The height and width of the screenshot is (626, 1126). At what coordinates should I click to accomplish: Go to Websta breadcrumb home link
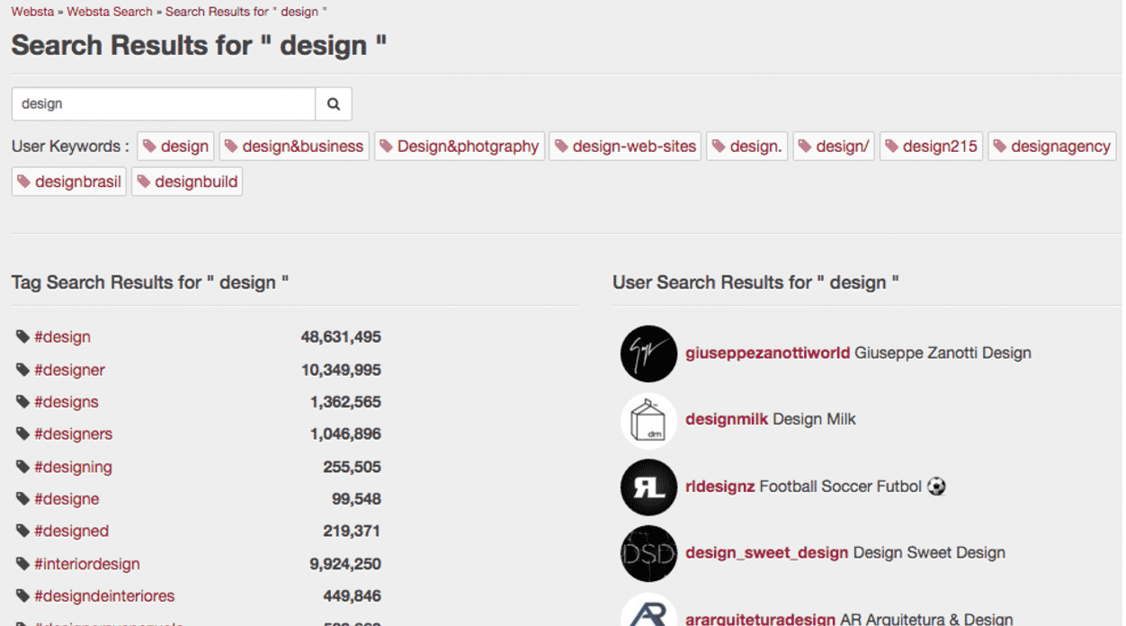coord(32,13)
